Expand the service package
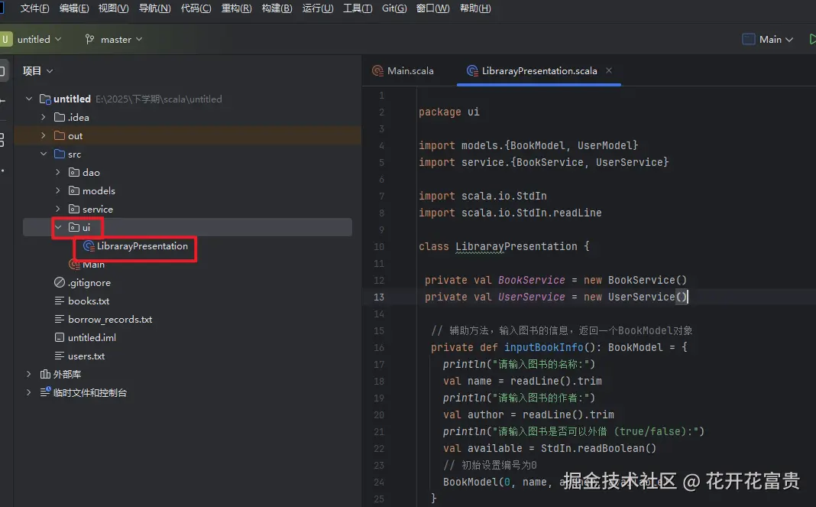The image size is (816, 507). pyautogui.click(x=58, y=209)
